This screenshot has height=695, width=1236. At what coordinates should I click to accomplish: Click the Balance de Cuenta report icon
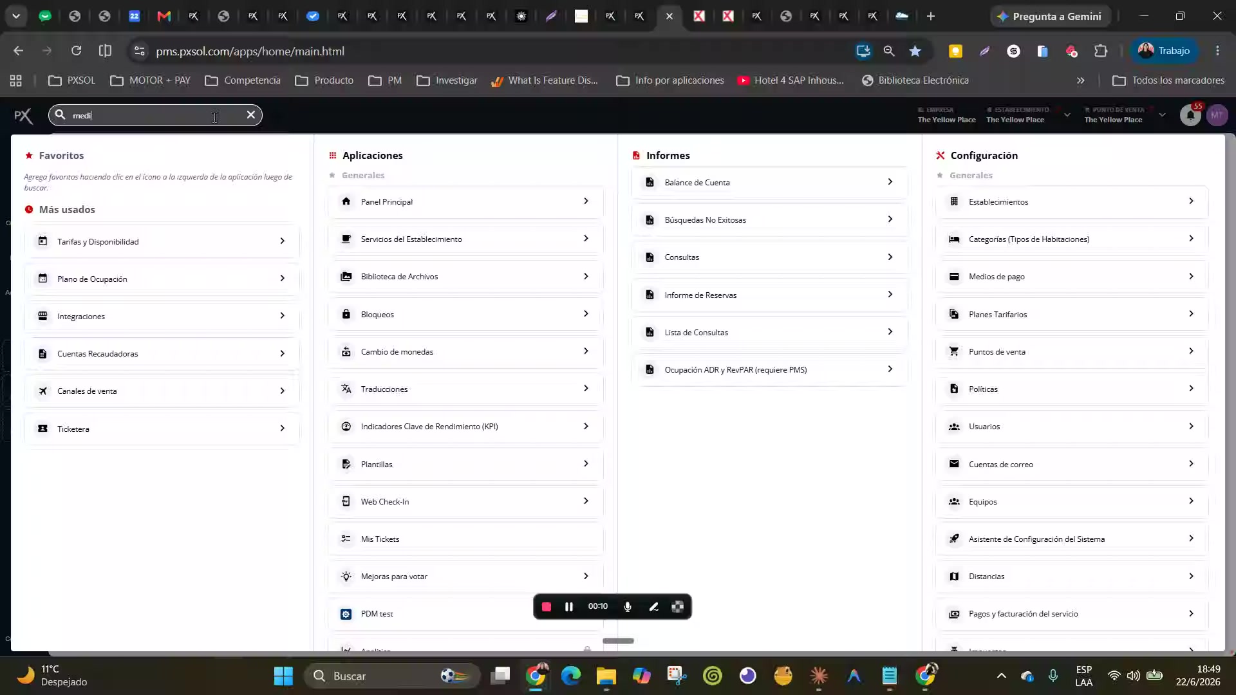click(650, 183)
